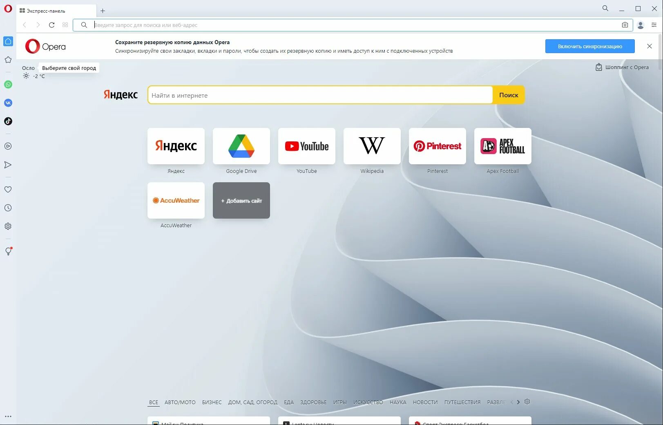Select the АВТО/МОТО news category

(x=180, y=403)
